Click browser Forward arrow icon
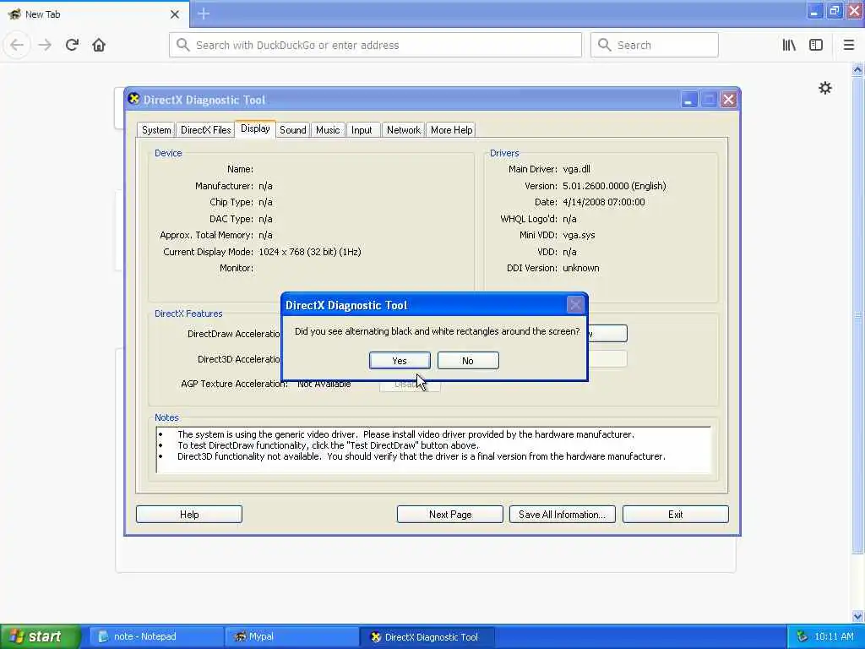 pyautogui.click(x=45, y=45)
